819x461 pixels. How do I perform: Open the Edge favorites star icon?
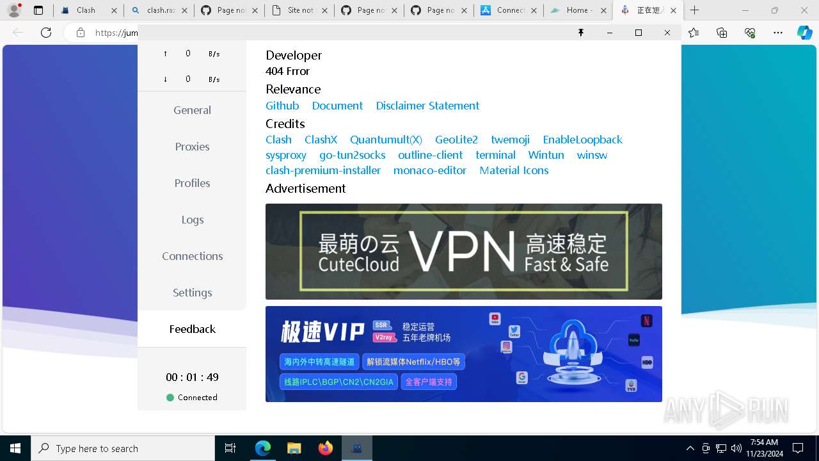(694, 33)
